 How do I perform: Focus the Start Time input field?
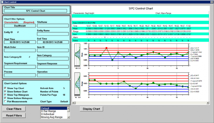19,42
